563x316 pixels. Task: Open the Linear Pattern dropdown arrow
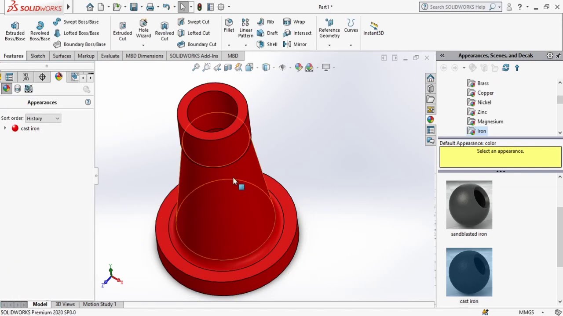pyautogui.click(x=245, y=45)
